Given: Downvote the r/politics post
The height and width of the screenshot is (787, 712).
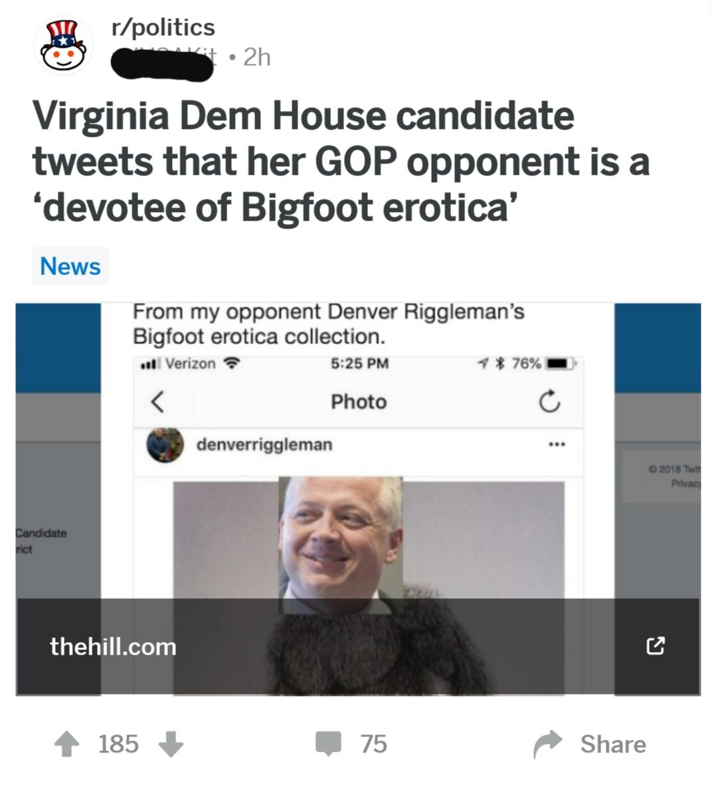Looking at the screenshot, I should coord(171,744).
